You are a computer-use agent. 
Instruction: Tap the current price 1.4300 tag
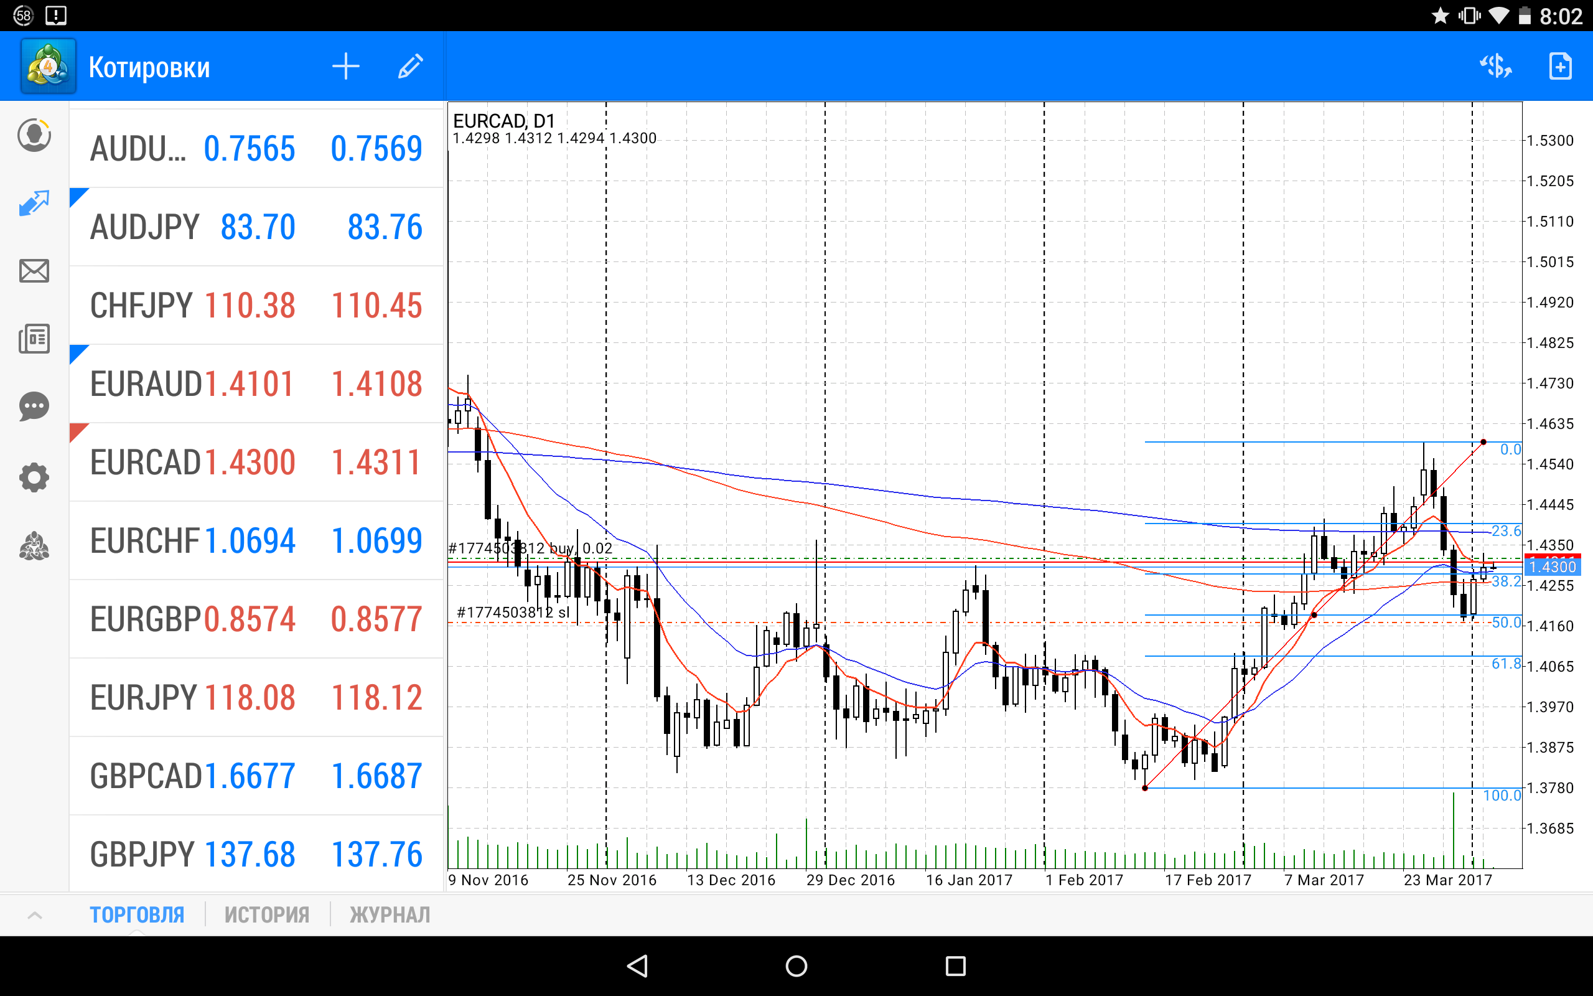pos(1552,566)
